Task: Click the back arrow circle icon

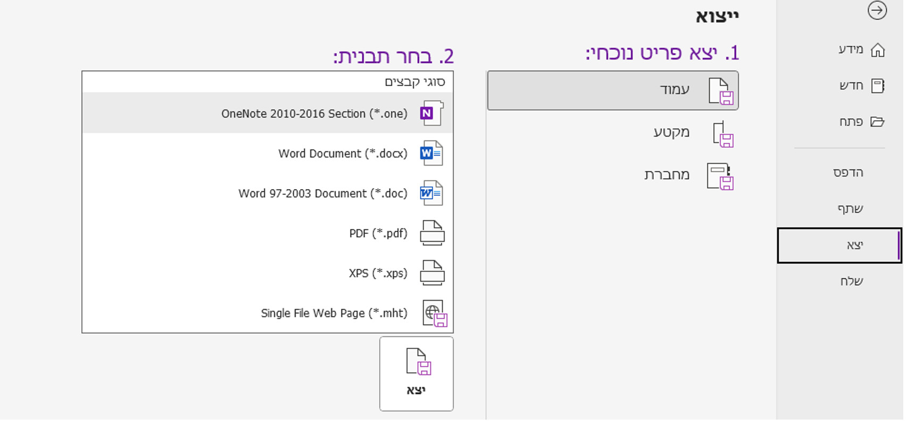Action: click(x=877, y=10)
